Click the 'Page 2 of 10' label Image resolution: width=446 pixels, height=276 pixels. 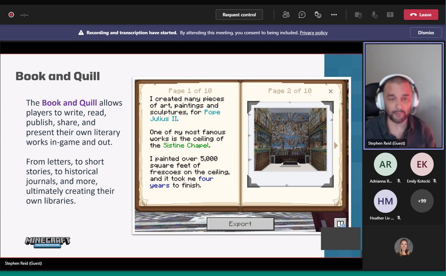point(290,91)
